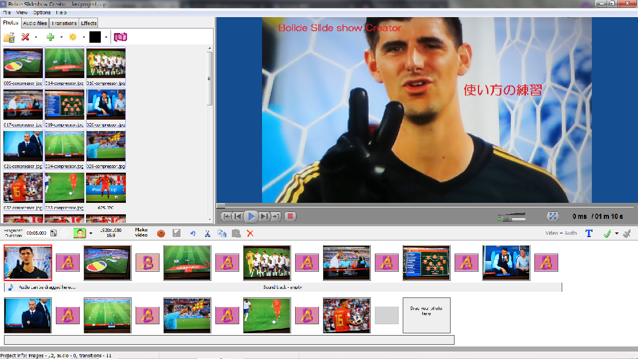Jump to the end of the slideshow
Viewport: 638px width, 359px height.
click(x=276, y=217)
